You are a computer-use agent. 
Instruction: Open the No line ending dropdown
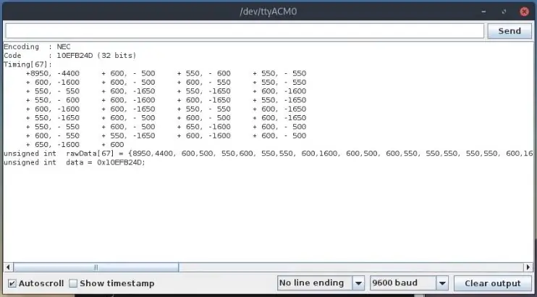320,283
